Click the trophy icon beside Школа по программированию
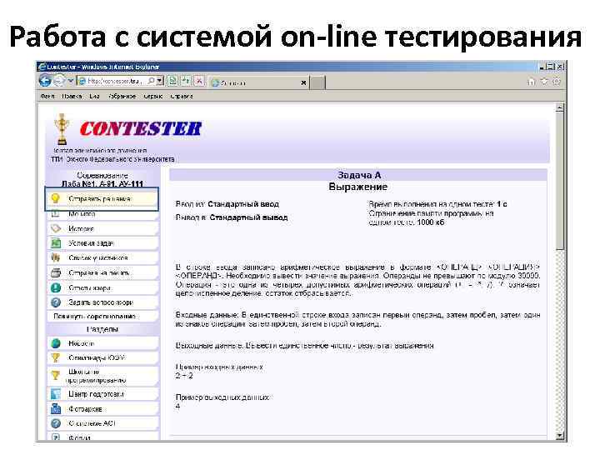The width and height of the screenshot is (600, 450). click(x=56, y=376)
